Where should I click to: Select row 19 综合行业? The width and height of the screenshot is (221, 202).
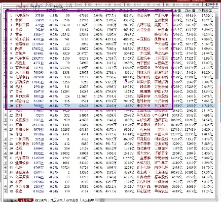point(109,101)
